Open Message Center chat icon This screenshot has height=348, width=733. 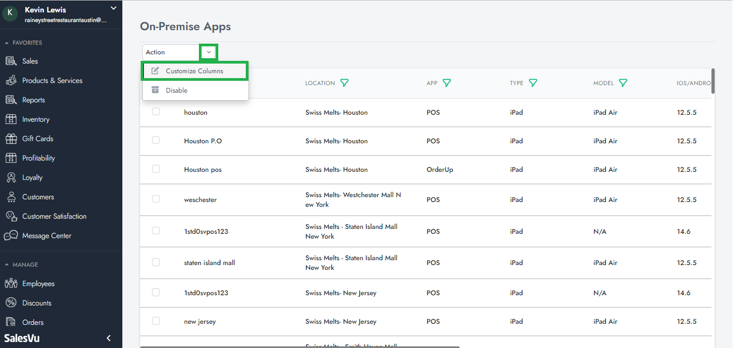11,236
